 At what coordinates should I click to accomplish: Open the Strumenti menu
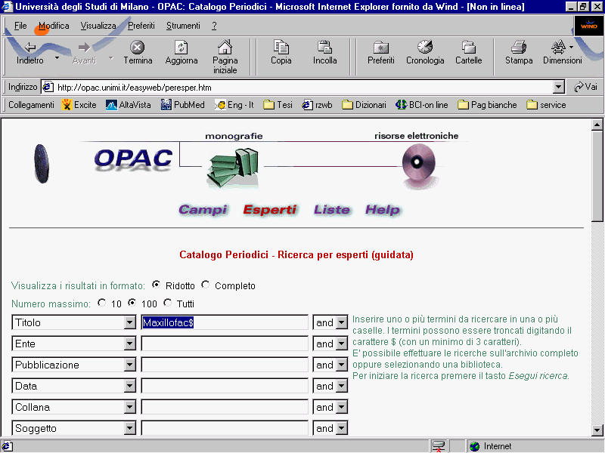point(183,26)
